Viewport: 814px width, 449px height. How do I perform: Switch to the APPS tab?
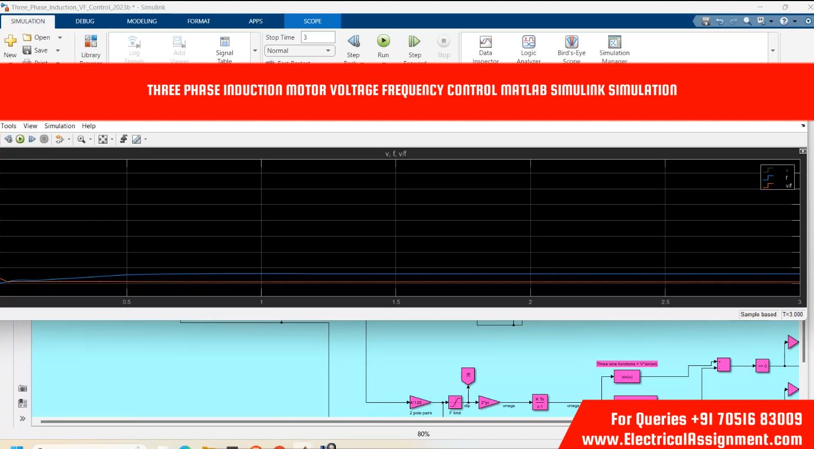click(x=256, y=21)
